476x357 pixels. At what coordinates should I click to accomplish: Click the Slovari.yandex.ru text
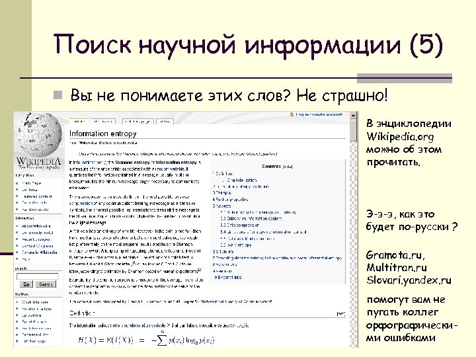click(409, 280)
